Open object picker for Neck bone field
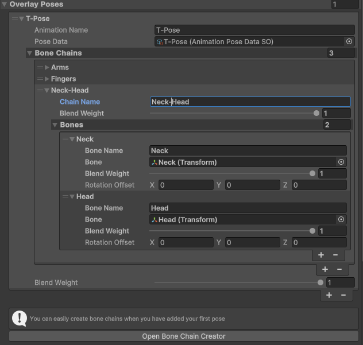363x345 pixels. pos(341,162)
